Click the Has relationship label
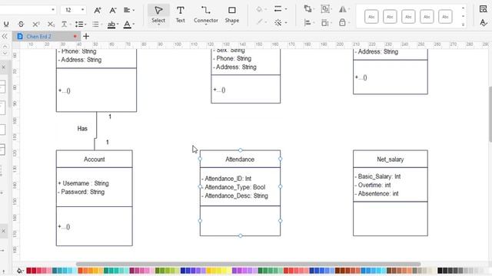Viewport: 492px width, 276px height. point(82,129)
